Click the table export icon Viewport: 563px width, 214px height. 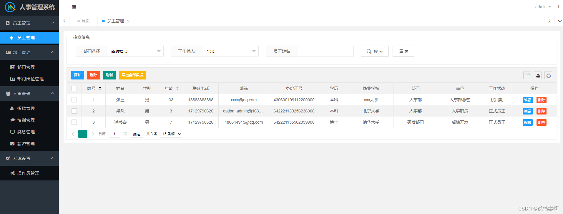click(x=538, y=76)
